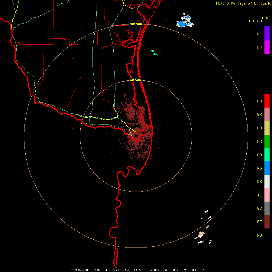Click the green rain echo offshore
Screen dimensions: 272x272
pos(154,53)
